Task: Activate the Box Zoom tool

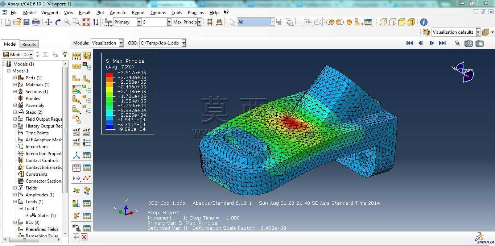Action: coord(77,22)
